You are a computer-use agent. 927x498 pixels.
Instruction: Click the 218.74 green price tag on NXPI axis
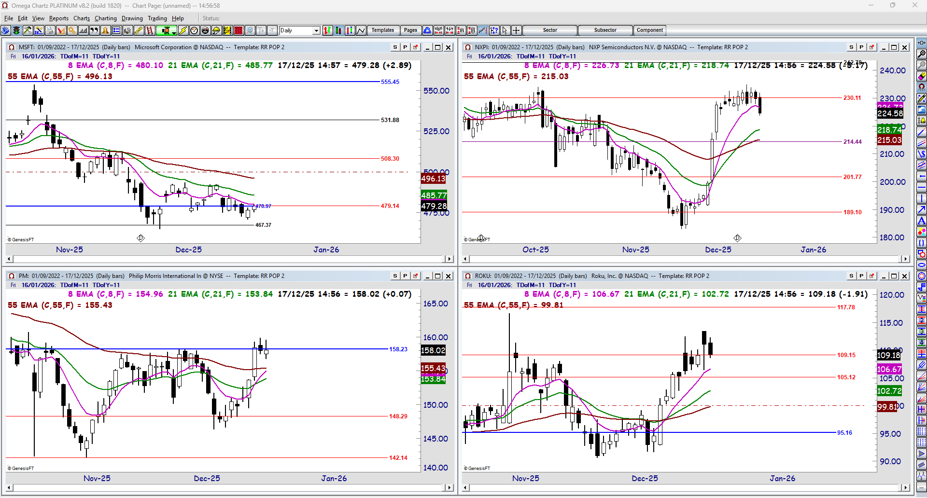coord(889,130)
